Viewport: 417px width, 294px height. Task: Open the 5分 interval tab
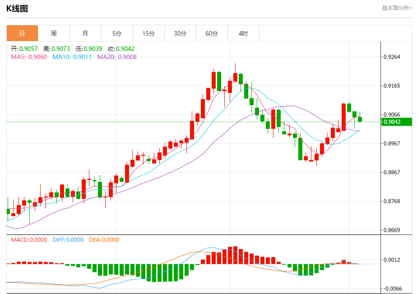(x=117, y=33)
